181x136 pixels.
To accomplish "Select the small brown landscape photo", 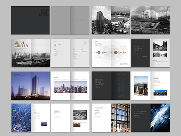I will (77, 124).
